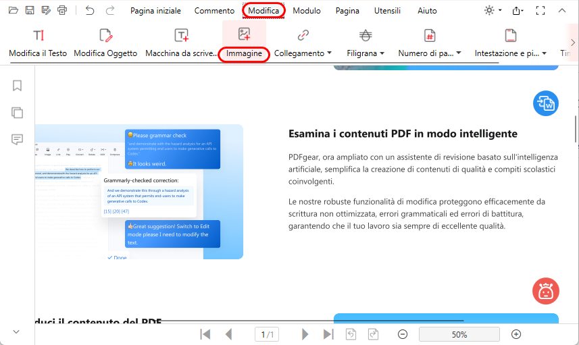Click the grammar check illustration image
The height and width of the screenshot is (345, 579).
[x=139, y=192]
